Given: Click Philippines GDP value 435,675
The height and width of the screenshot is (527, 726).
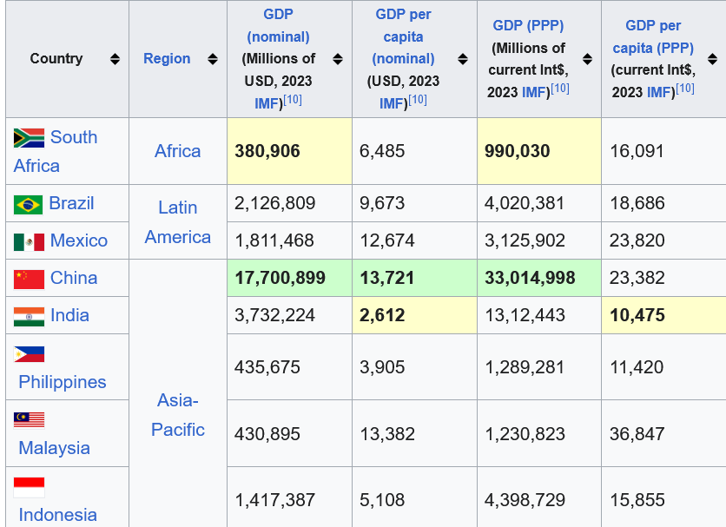Looking at the screenshot, I should pyautogui.click(x=267, y=367).
